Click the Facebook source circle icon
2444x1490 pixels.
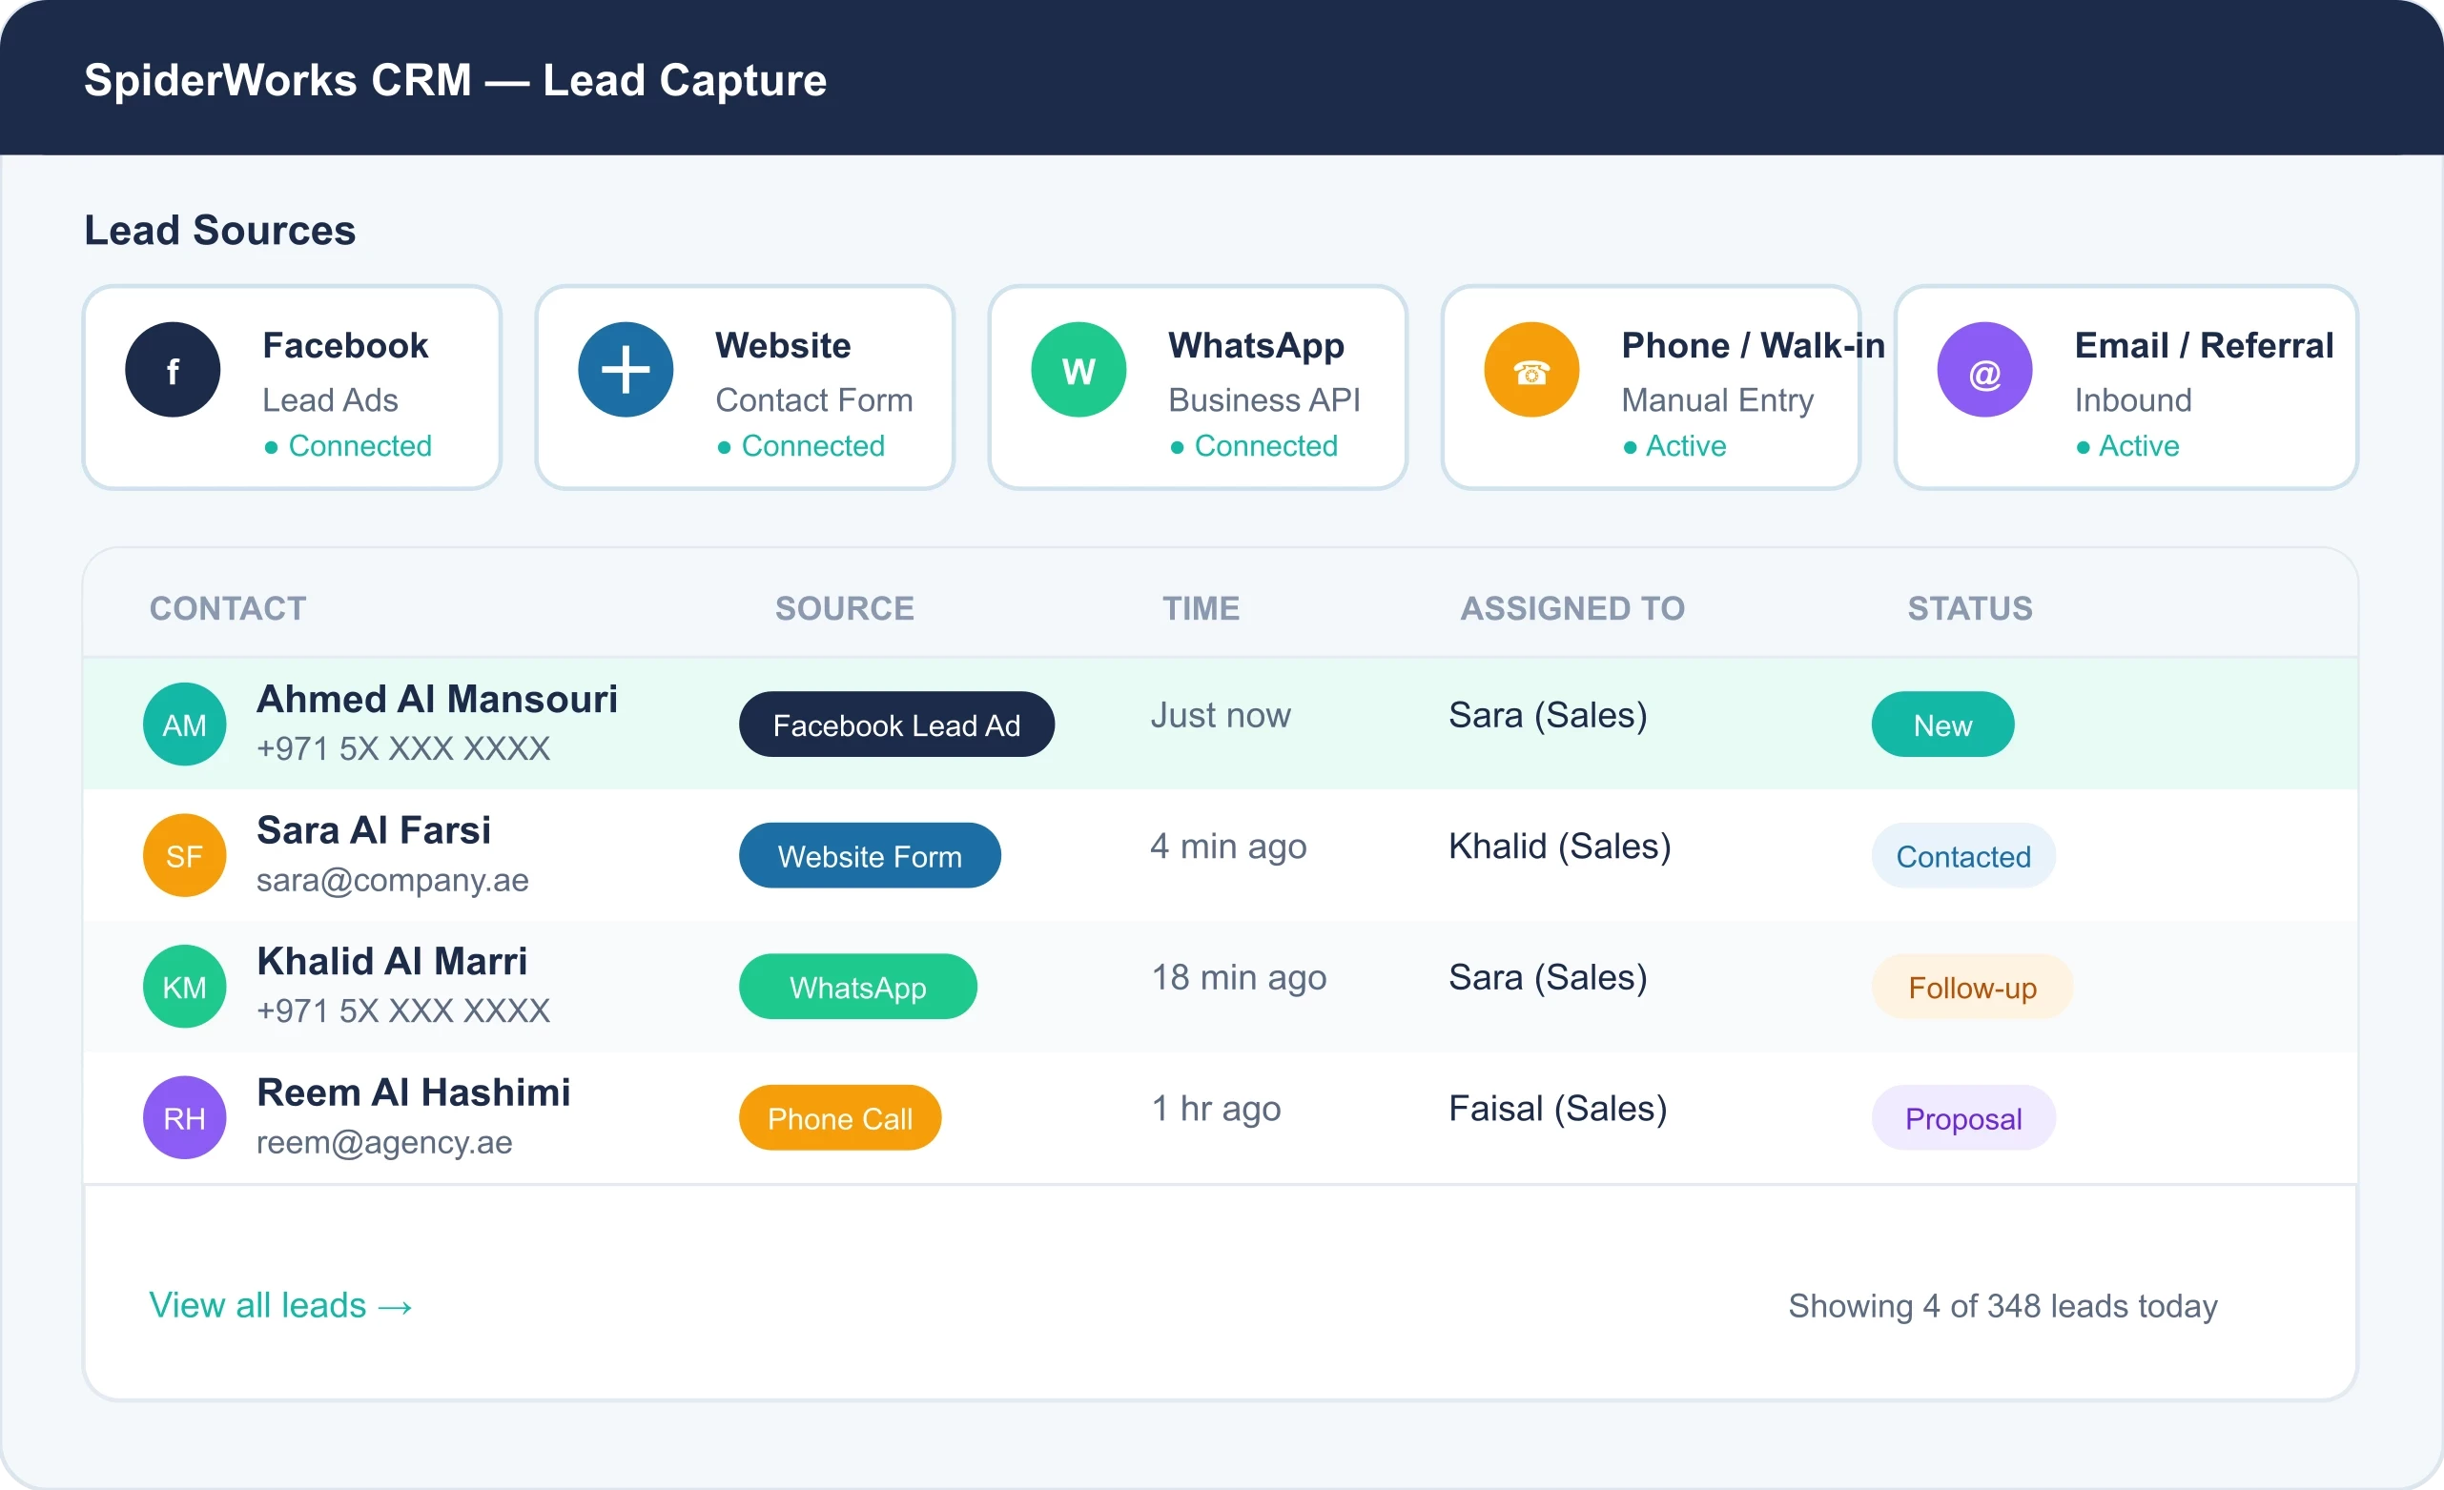[173, 370]
